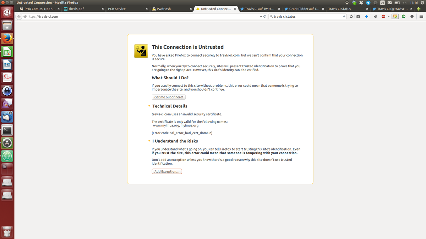426x239 pixels.
Task: Show bookmarks list via the clipboard icon
Action: pyautogui.click(x=358, y=16)
